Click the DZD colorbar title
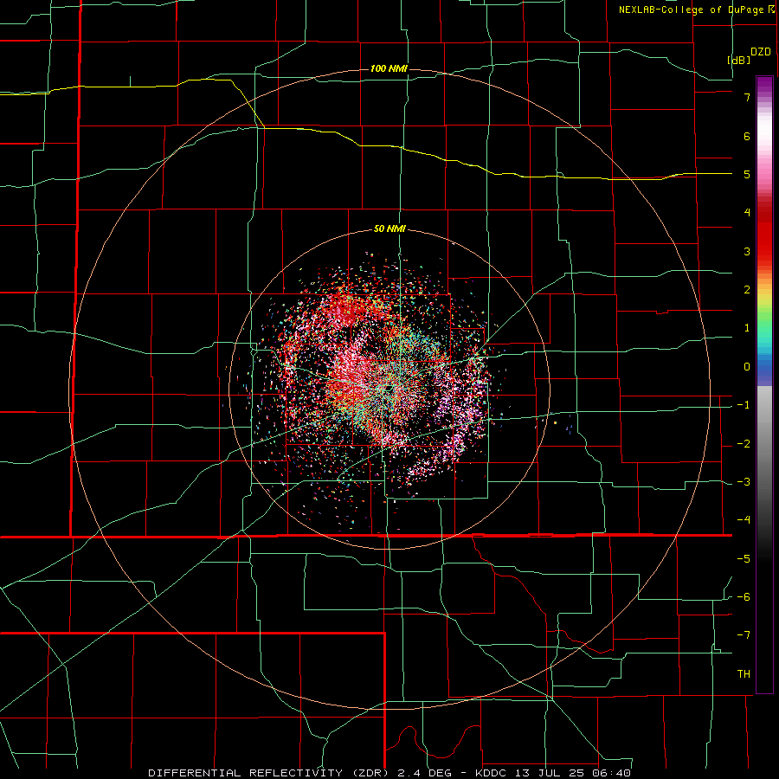The image size is (779, 779). (x=761, y=52)
